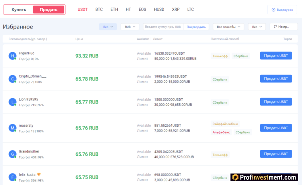Click the Цена column header
Viewport: 302px width, 185px height.
click(x=79, y=39)
